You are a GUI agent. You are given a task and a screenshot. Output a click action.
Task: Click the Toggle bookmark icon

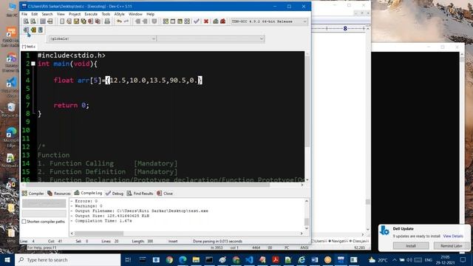(41, 30)
